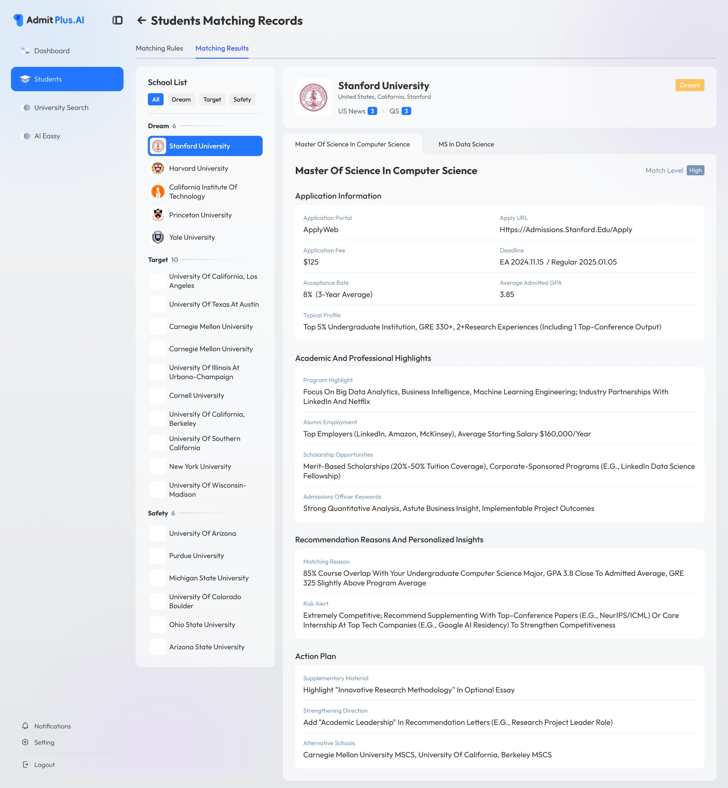Viewport: 728px width, 788px height.
Task: Click the back arrow beside Students Matching Records
Action: click(x=141, y=20)
